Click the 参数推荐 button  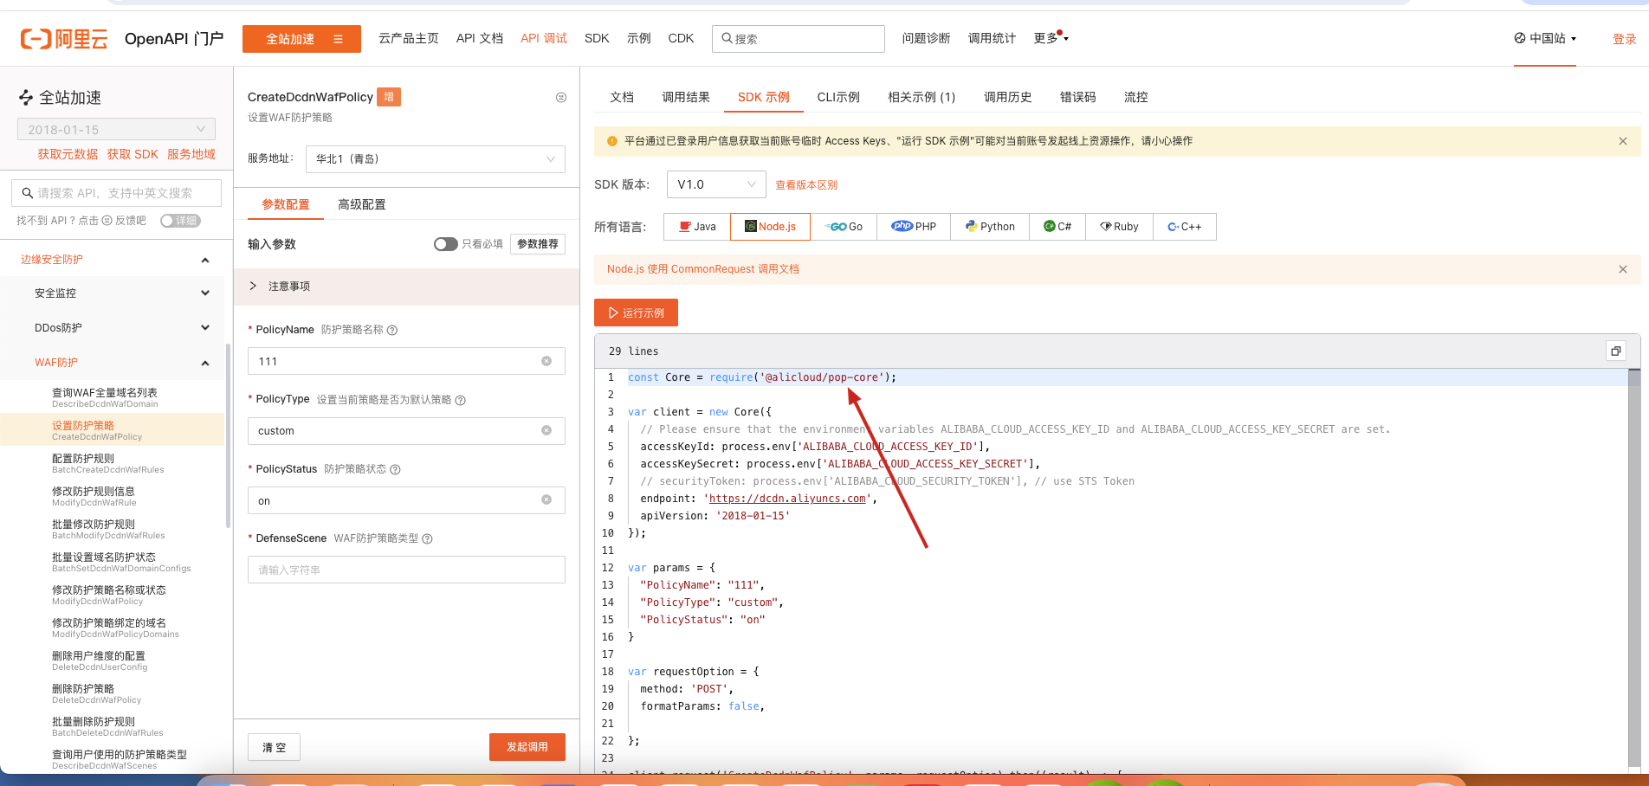tap(538, 244)
